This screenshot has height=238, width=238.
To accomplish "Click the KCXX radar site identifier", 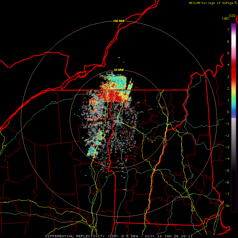I will (x=150, y=236).
